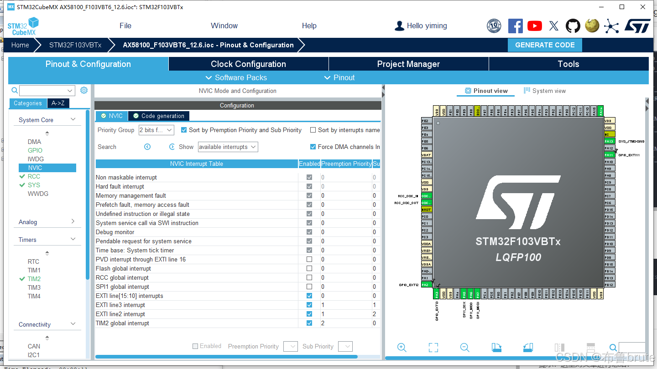The height and width of the screenshot is (369, 657).
Task: Open the File menu
Action: pyautogui.click(x=125, y=26)
